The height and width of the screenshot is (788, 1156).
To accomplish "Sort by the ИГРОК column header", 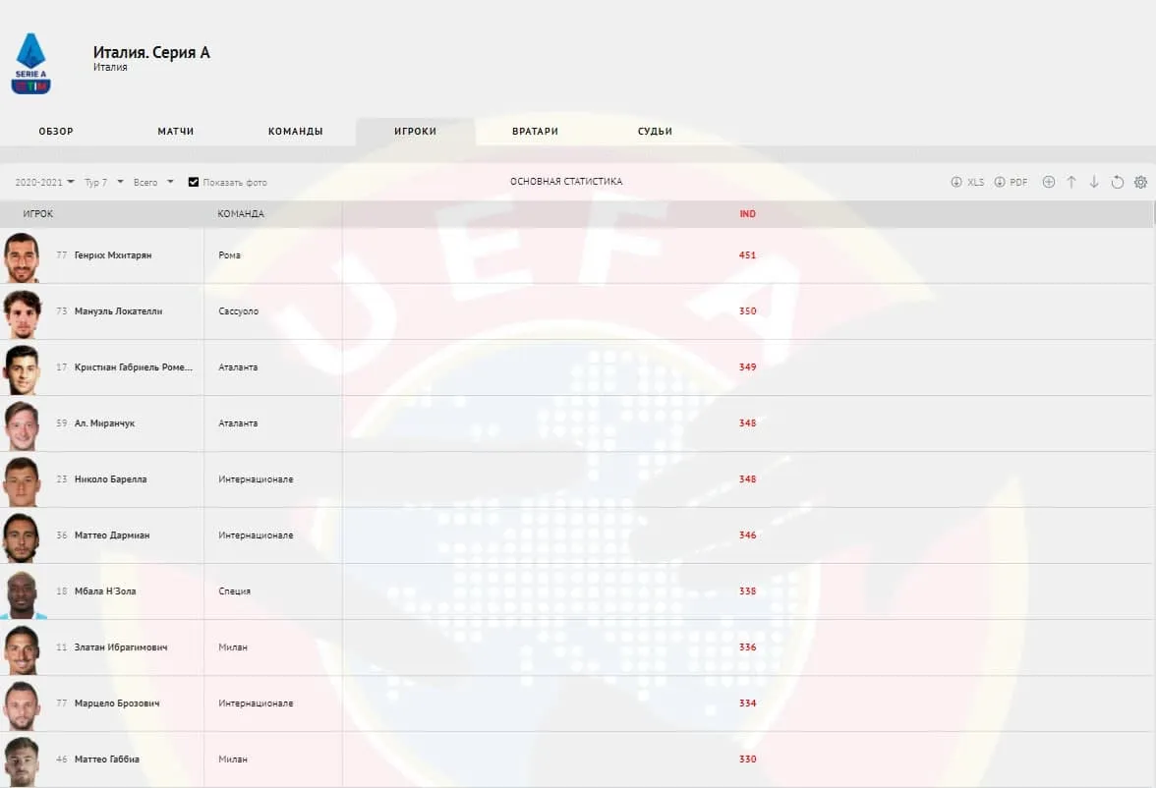I will 38,214.
